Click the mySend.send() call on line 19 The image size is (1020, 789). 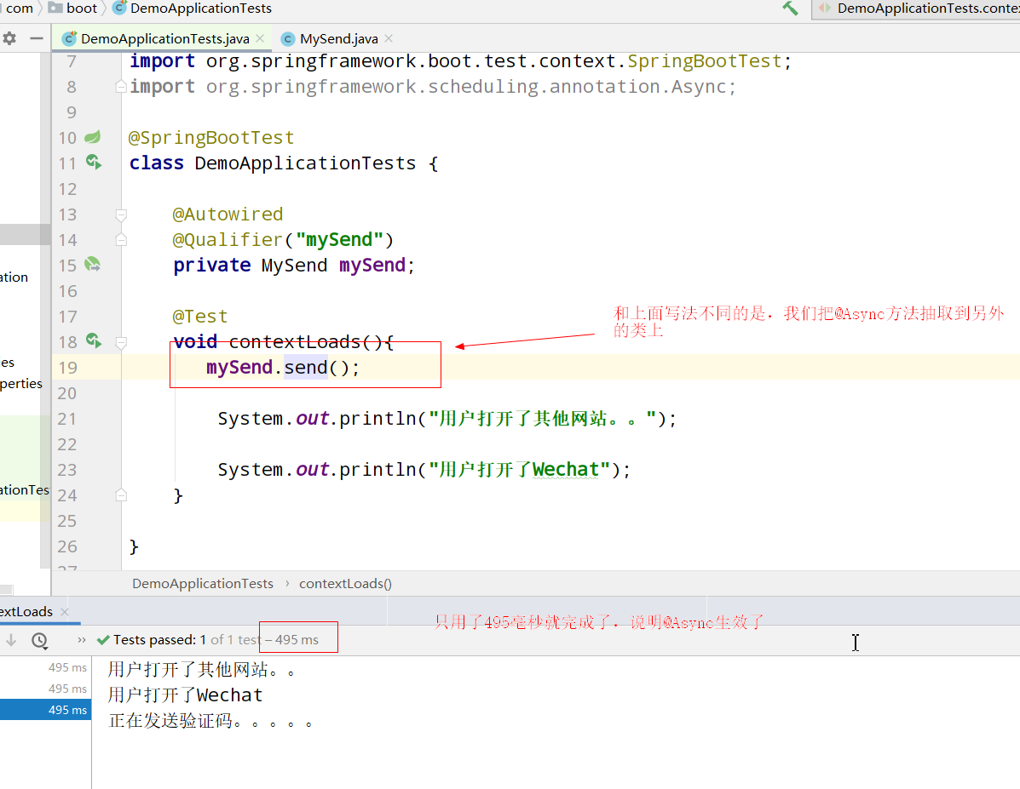point(282,367)
